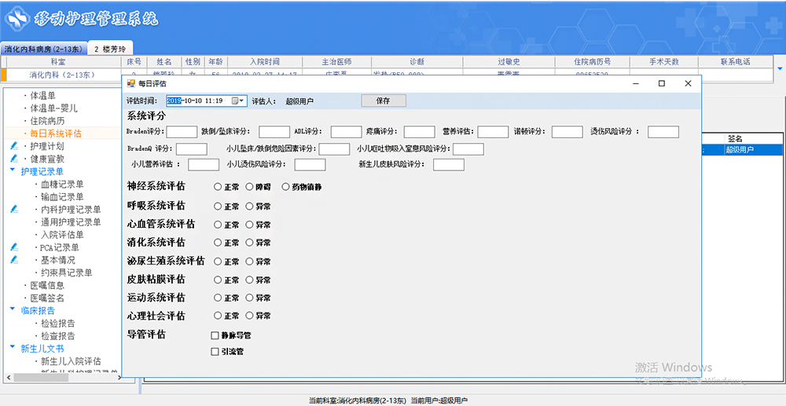Select 药物镇静 for 神经系统评估

pyautogui.click(x=286, y=187)
